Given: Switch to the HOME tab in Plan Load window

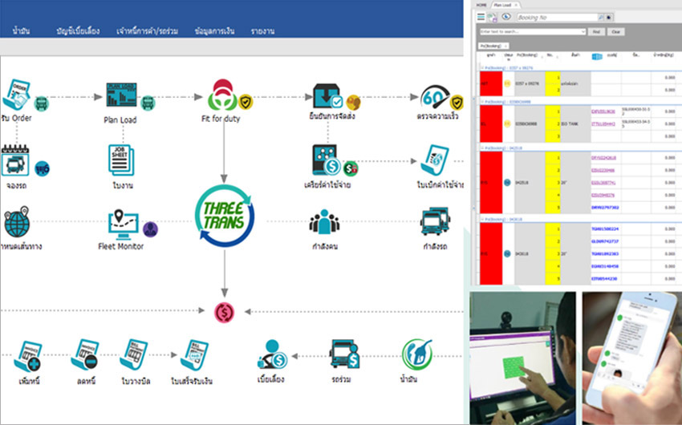Looking at the screenshot, I should click(481, 5).
